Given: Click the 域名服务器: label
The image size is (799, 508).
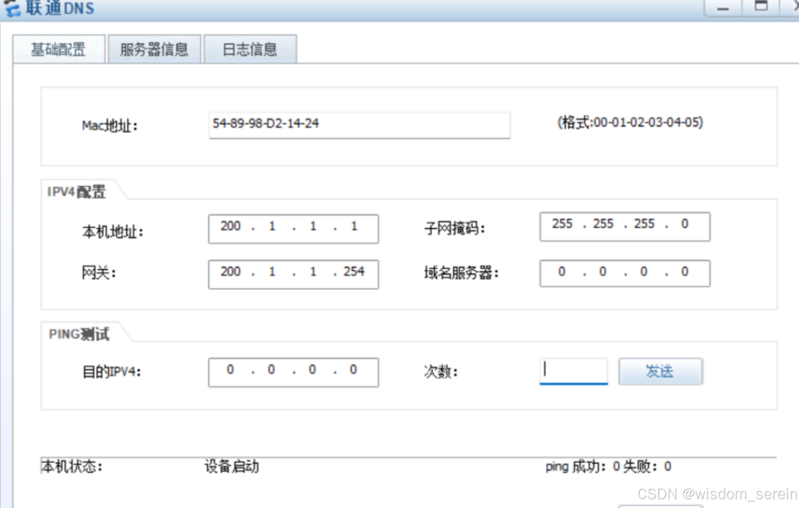Looking at the screenshot, I should click(x=461, y=272).
